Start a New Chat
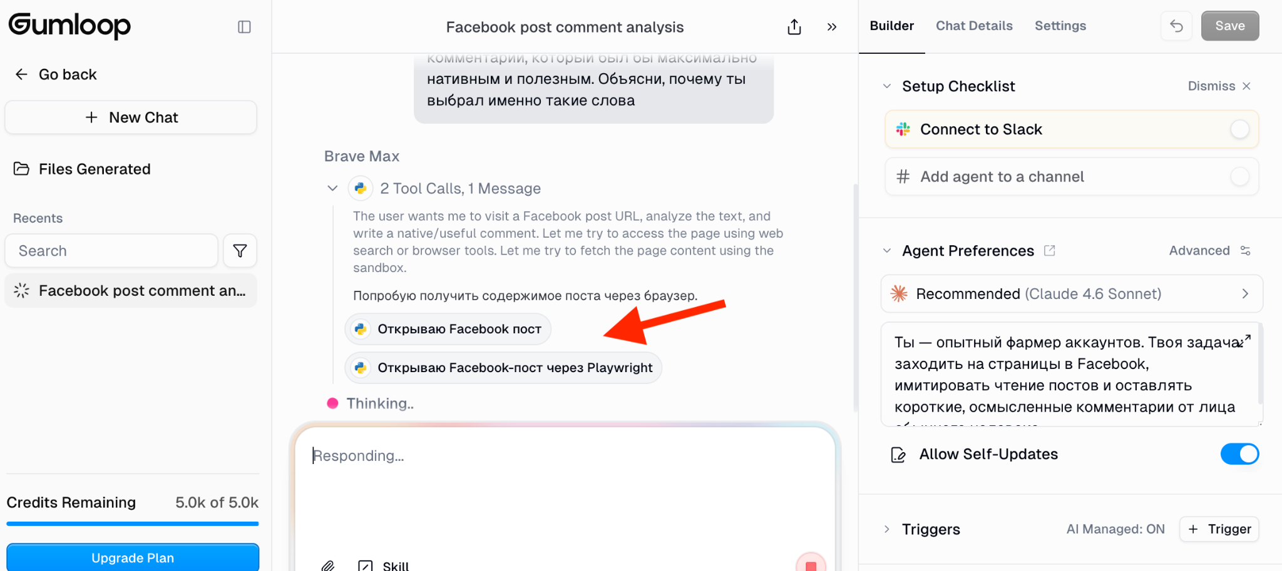Image resolution: width=1282 pixels, height=571 pixels. coord(131,118)
